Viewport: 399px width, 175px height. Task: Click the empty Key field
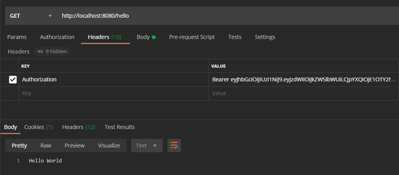tap(114, 93)
